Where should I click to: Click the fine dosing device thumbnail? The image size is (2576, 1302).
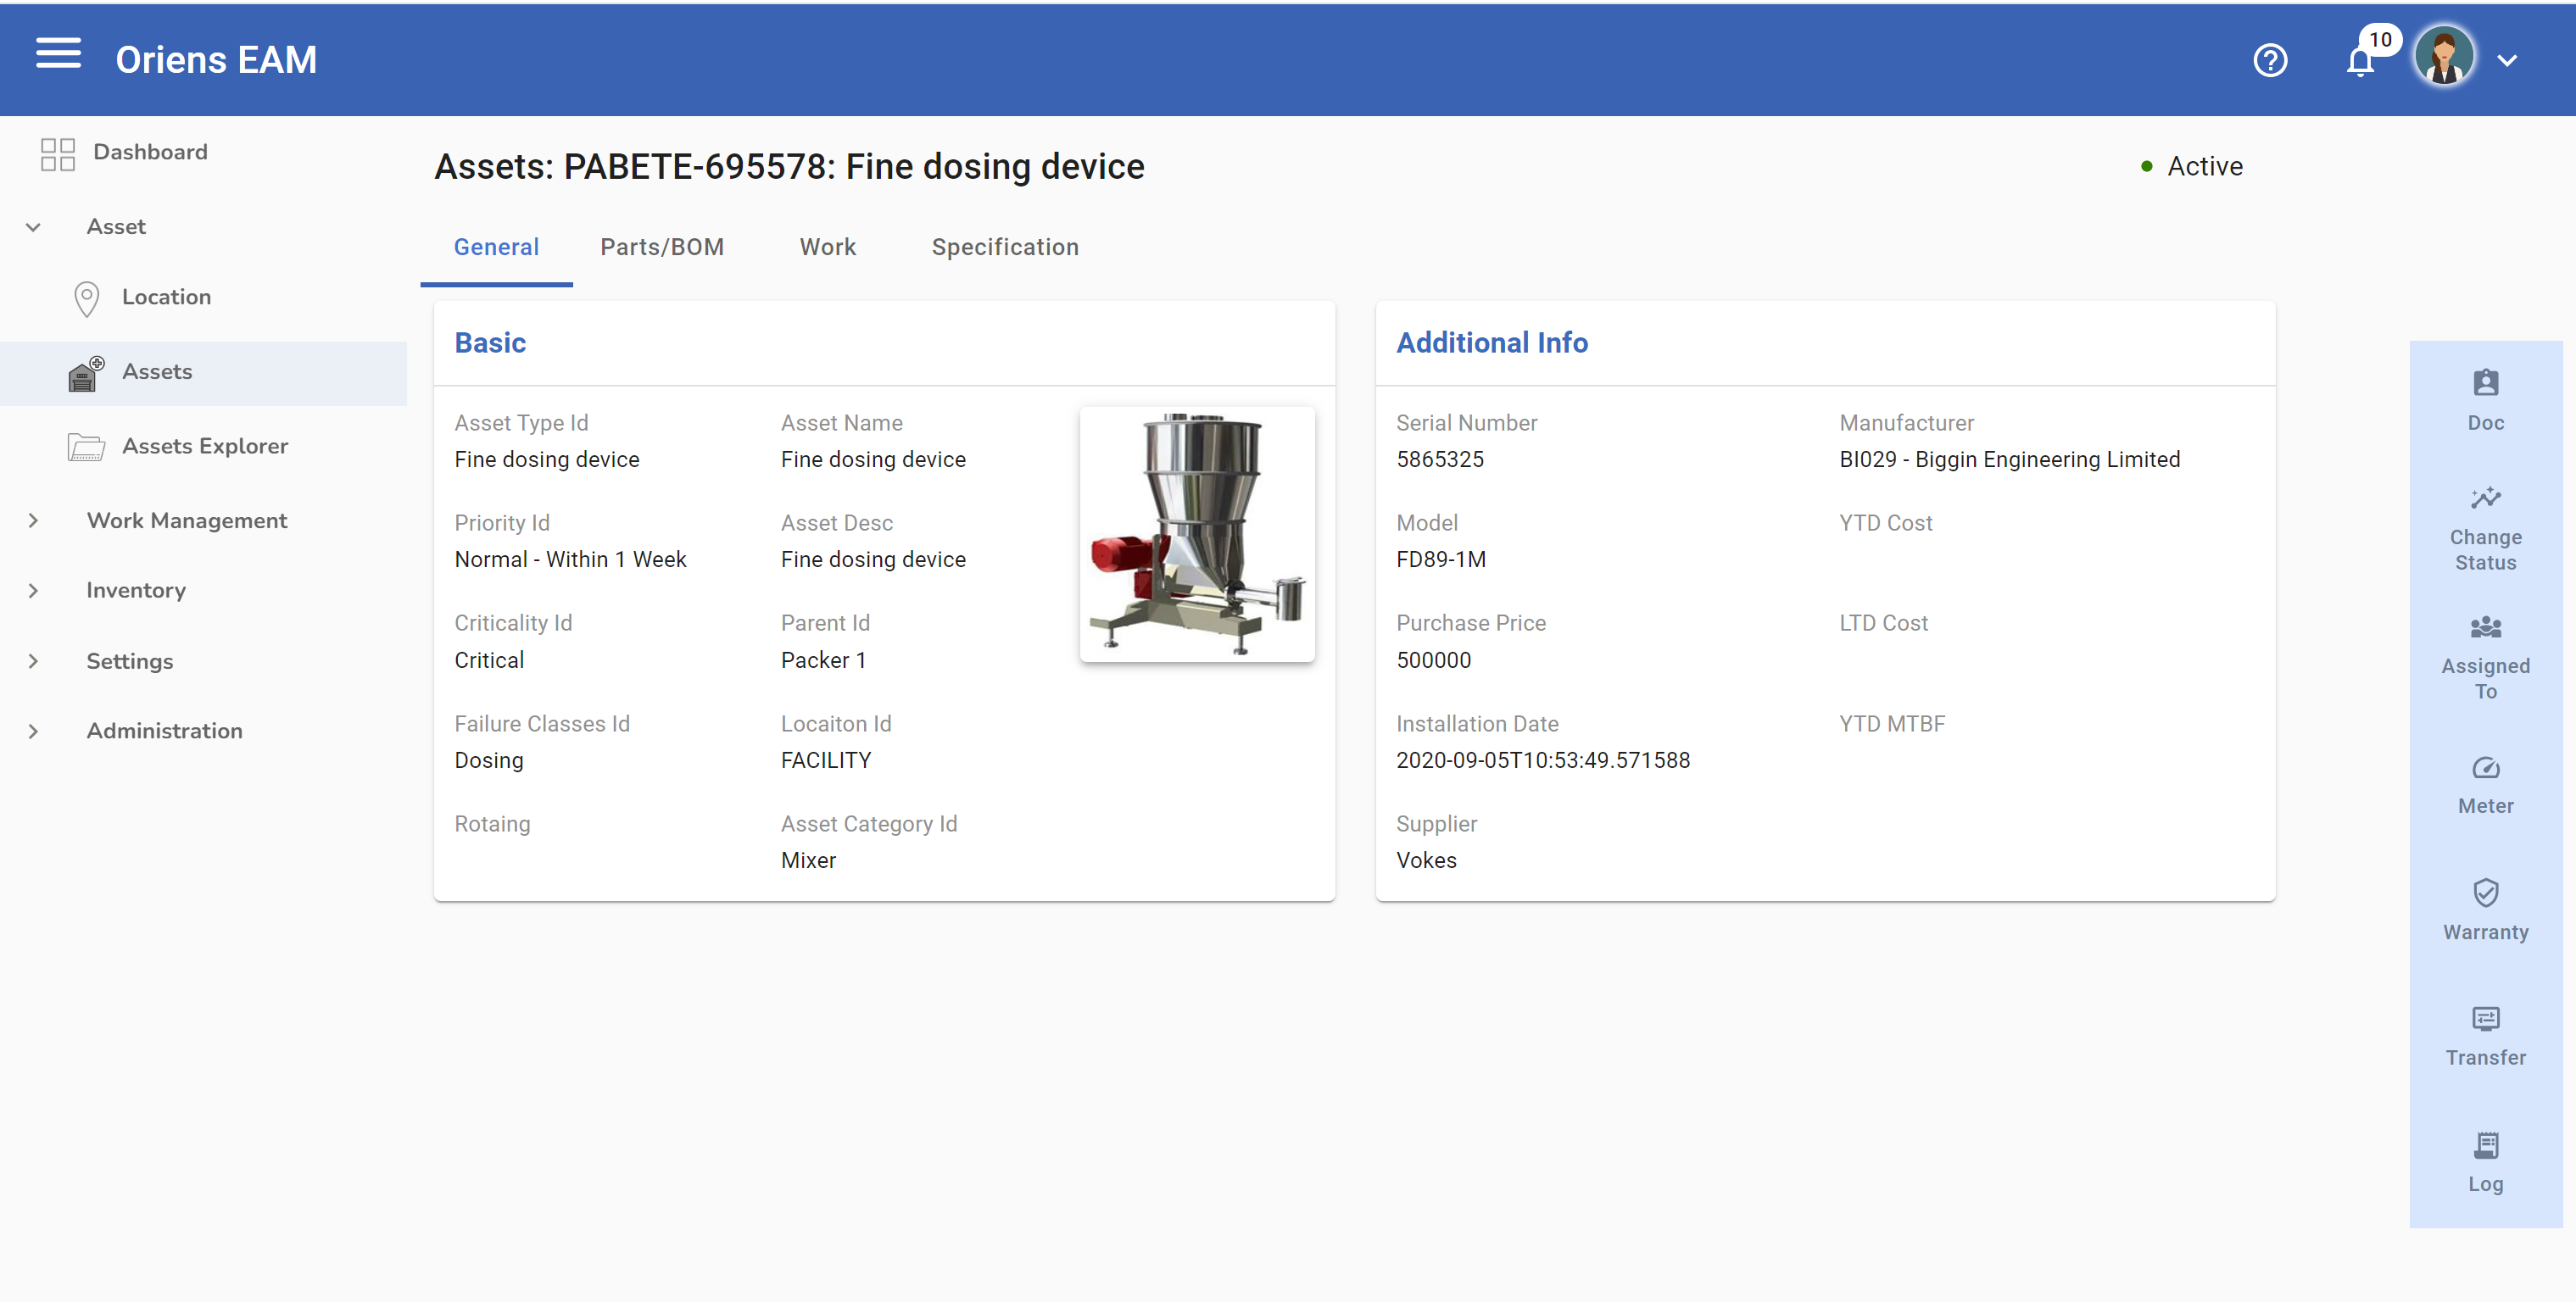coord(1197,535)
